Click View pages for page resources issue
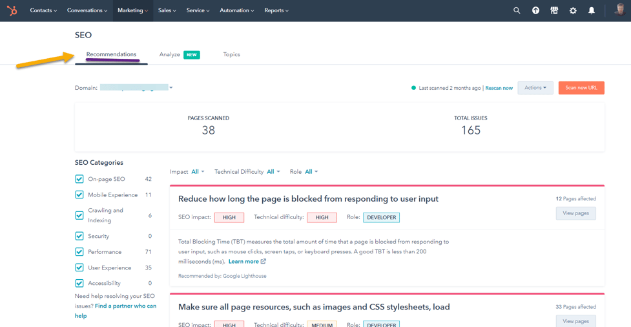This screenshot has height=327, width=631. (x=576, y=321)
